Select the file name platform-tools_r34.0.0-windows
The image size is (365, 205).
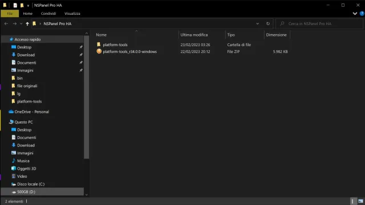click(x=129, y=52)
